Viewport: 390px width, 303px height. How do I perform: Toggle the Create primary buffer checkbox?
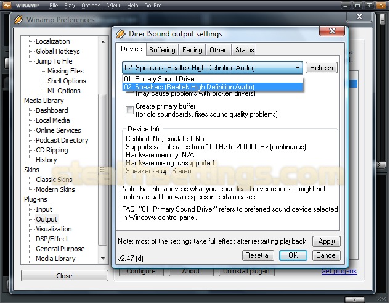pos(129,110)
